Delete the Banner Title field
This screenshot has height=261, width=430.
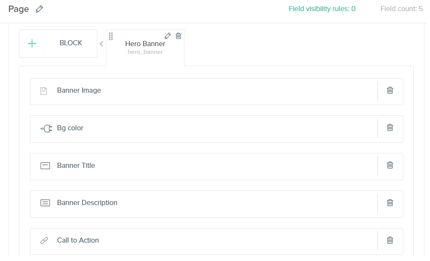tap(390, 165)
